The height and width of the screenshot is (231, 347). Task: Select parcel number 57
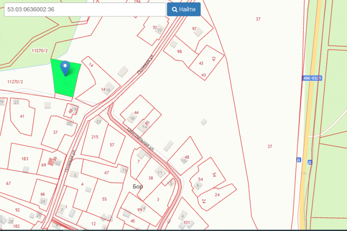[112, 145]
